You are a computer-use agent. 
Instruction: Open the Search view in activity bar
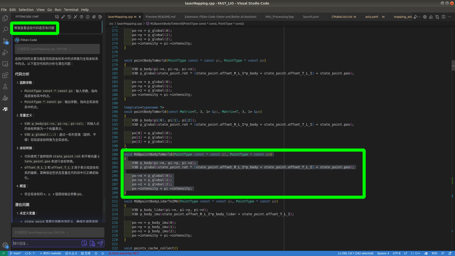[5, 30]
